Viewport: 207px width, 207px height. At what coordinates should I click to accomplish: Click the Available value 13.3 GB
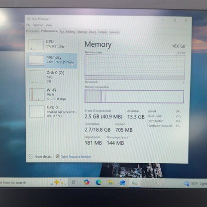tap(136, 117)
